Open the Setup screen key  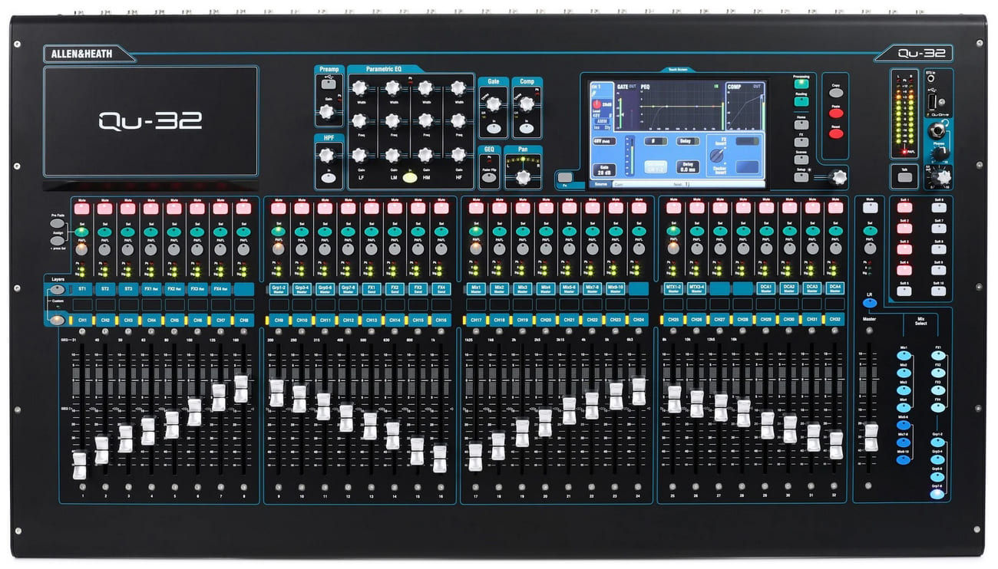point(800,176)
